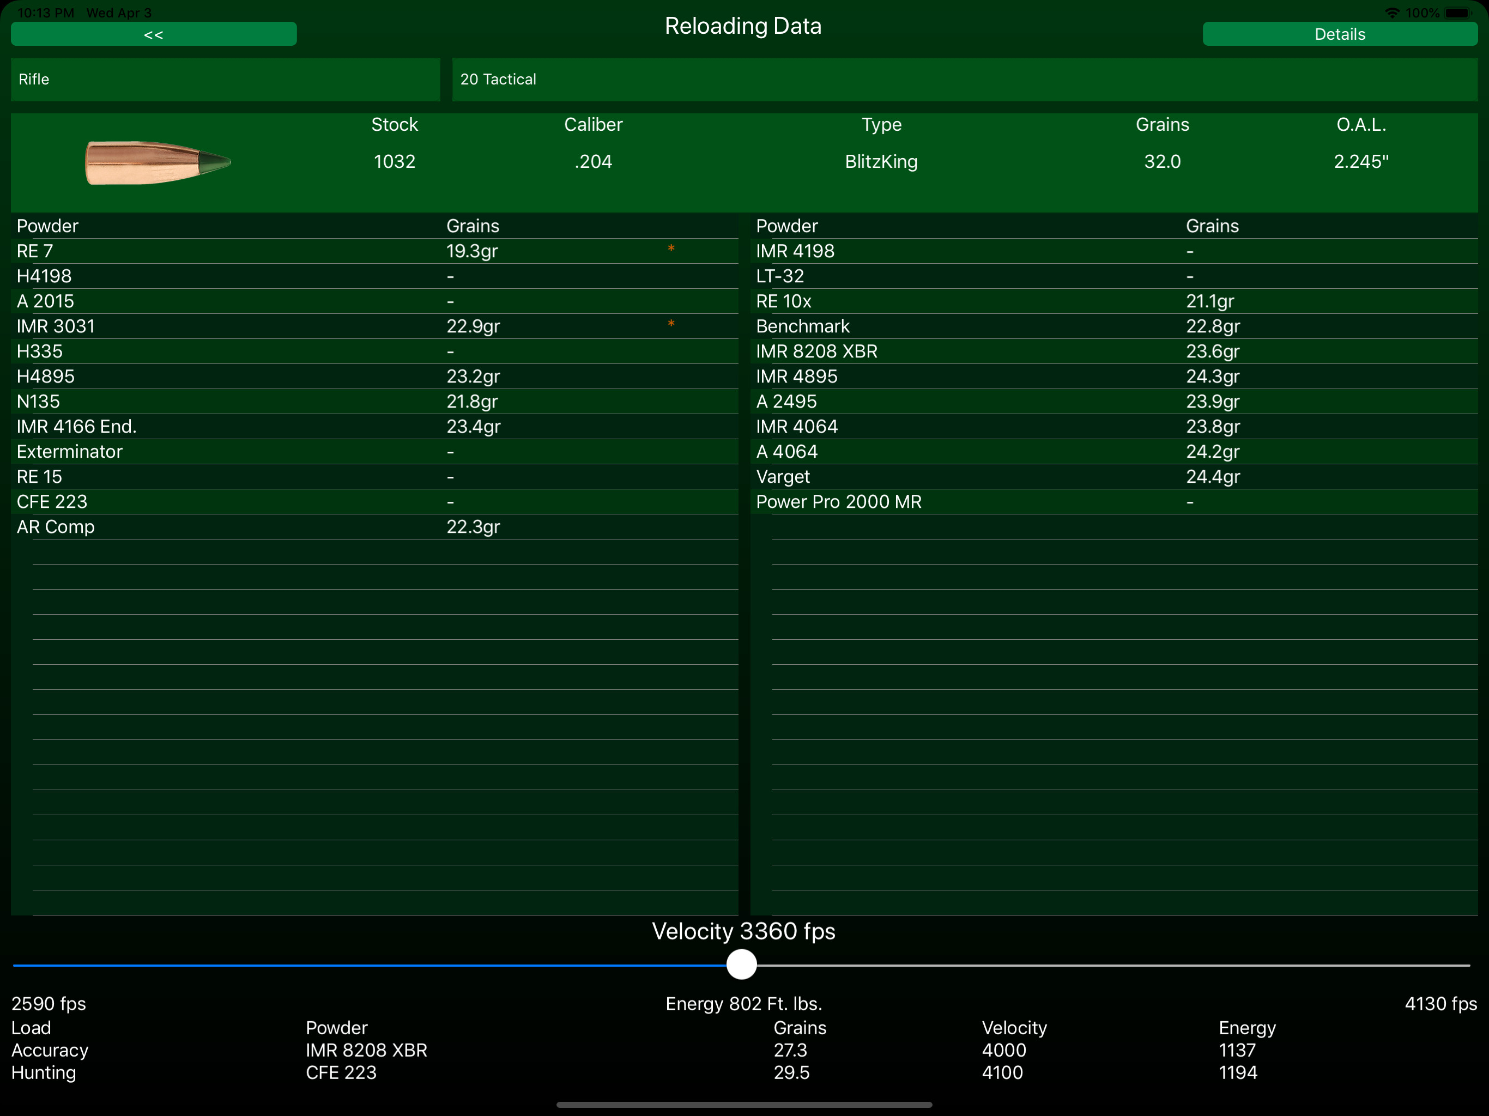Viewport: 1489px width, 1116px height.
Task: Select the Hunting load row
Action: pyautogui.click(x=744, y=1072)
